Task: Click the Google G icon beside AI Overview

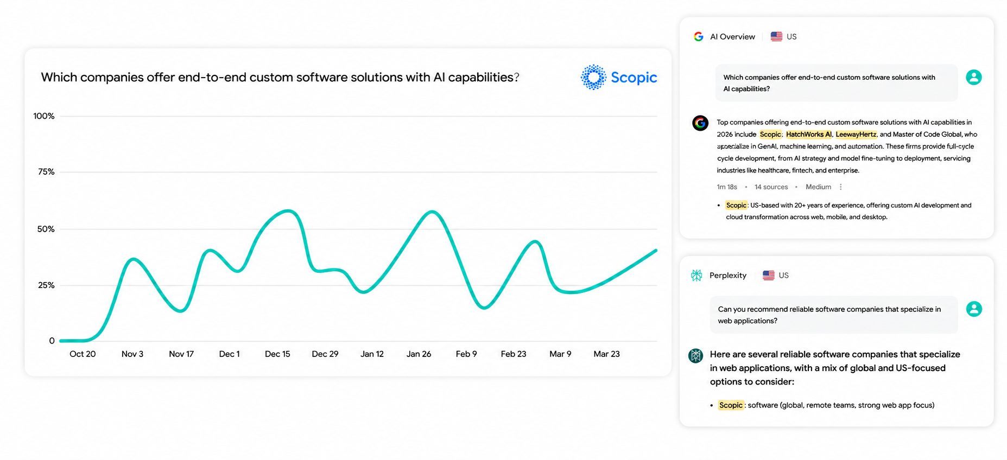Action: click(699, 36)
